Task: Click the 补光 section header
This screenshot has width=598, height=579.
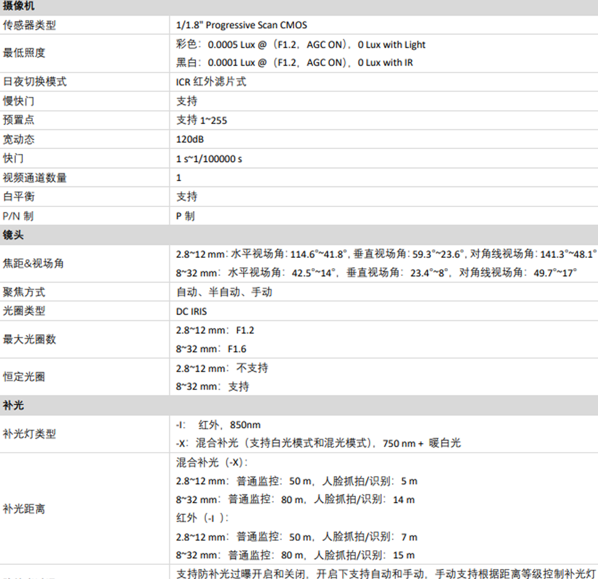Action: [13, 405]
